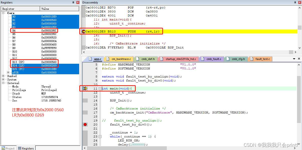Click the execution arrow at line 11 gutter
Viewport: 302px width, 150px height.
coord(85,88)
